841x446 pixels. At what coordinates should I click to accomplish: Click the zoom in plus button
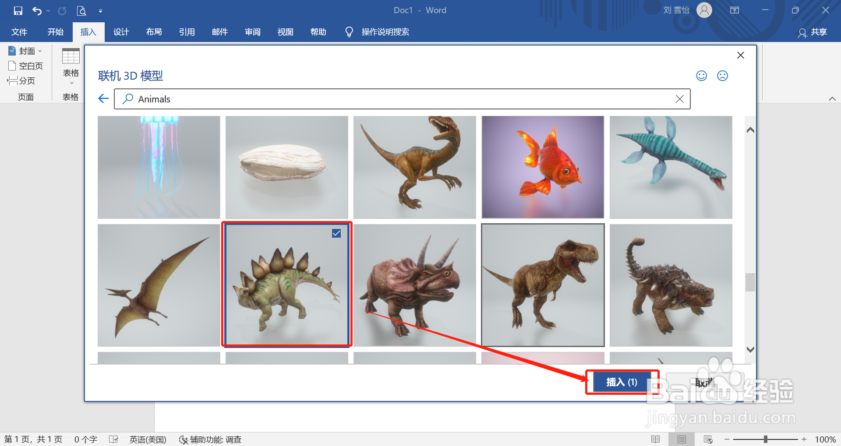click(x=804, y=439)
